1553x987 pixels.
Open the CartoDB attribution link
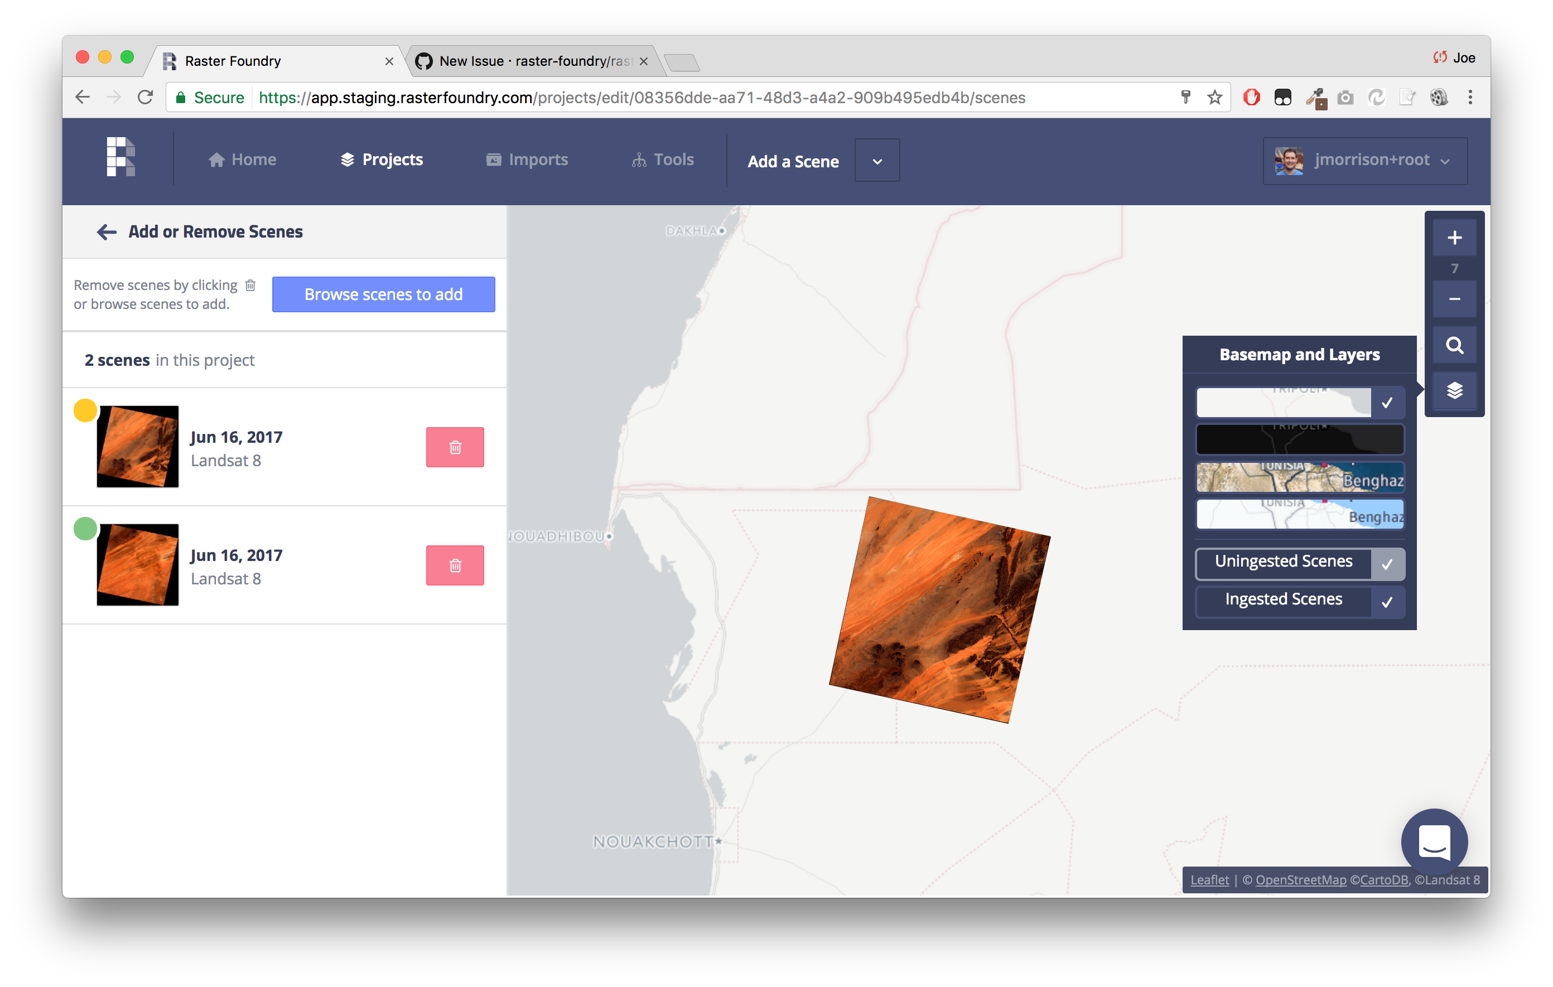[x=1384, y=879]
